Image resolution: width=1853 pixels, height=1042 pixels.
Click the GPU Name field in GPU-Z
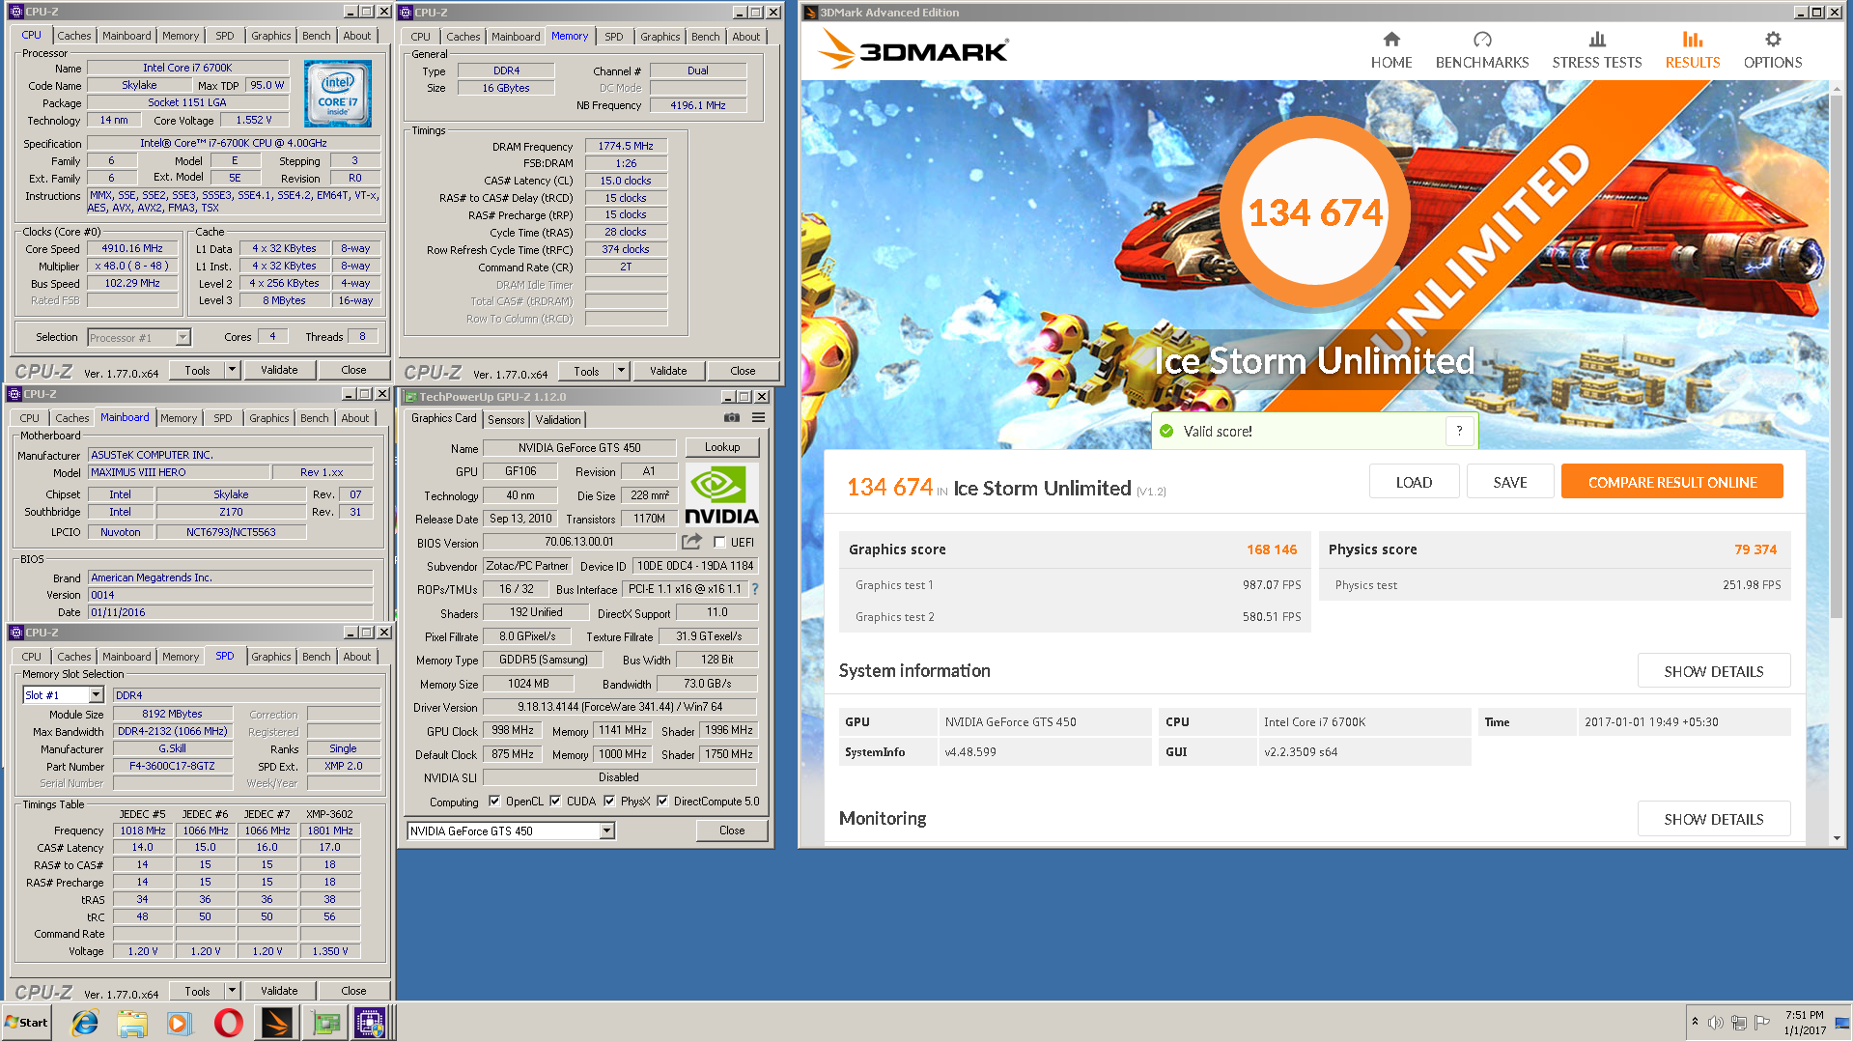click(579, 447)
